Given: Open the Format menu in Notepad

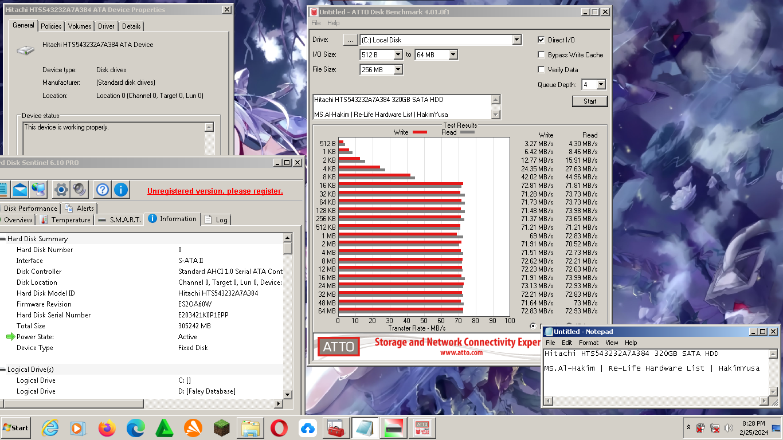Looking at the screenshot, I should click(x=588, y=343).
